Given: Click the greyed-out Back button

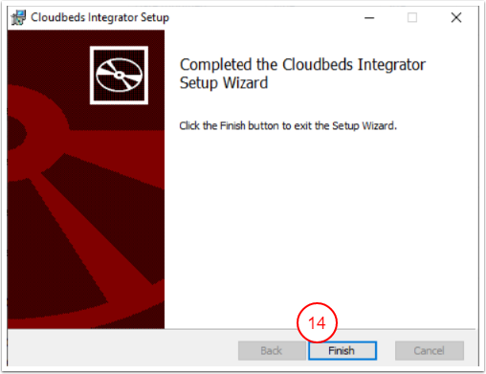Looking at the screenshot, I should (x=272, y=350).
